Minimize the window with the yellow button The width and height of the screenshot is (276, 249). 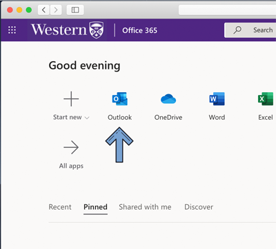tap(19, 10)
